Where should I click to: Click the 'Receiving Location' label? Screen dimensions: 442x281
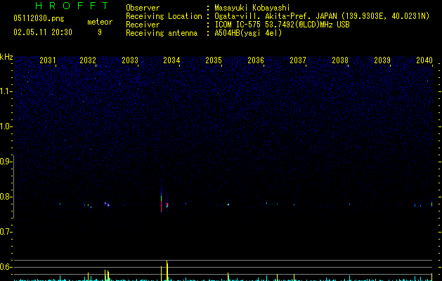tap(164, 16)
